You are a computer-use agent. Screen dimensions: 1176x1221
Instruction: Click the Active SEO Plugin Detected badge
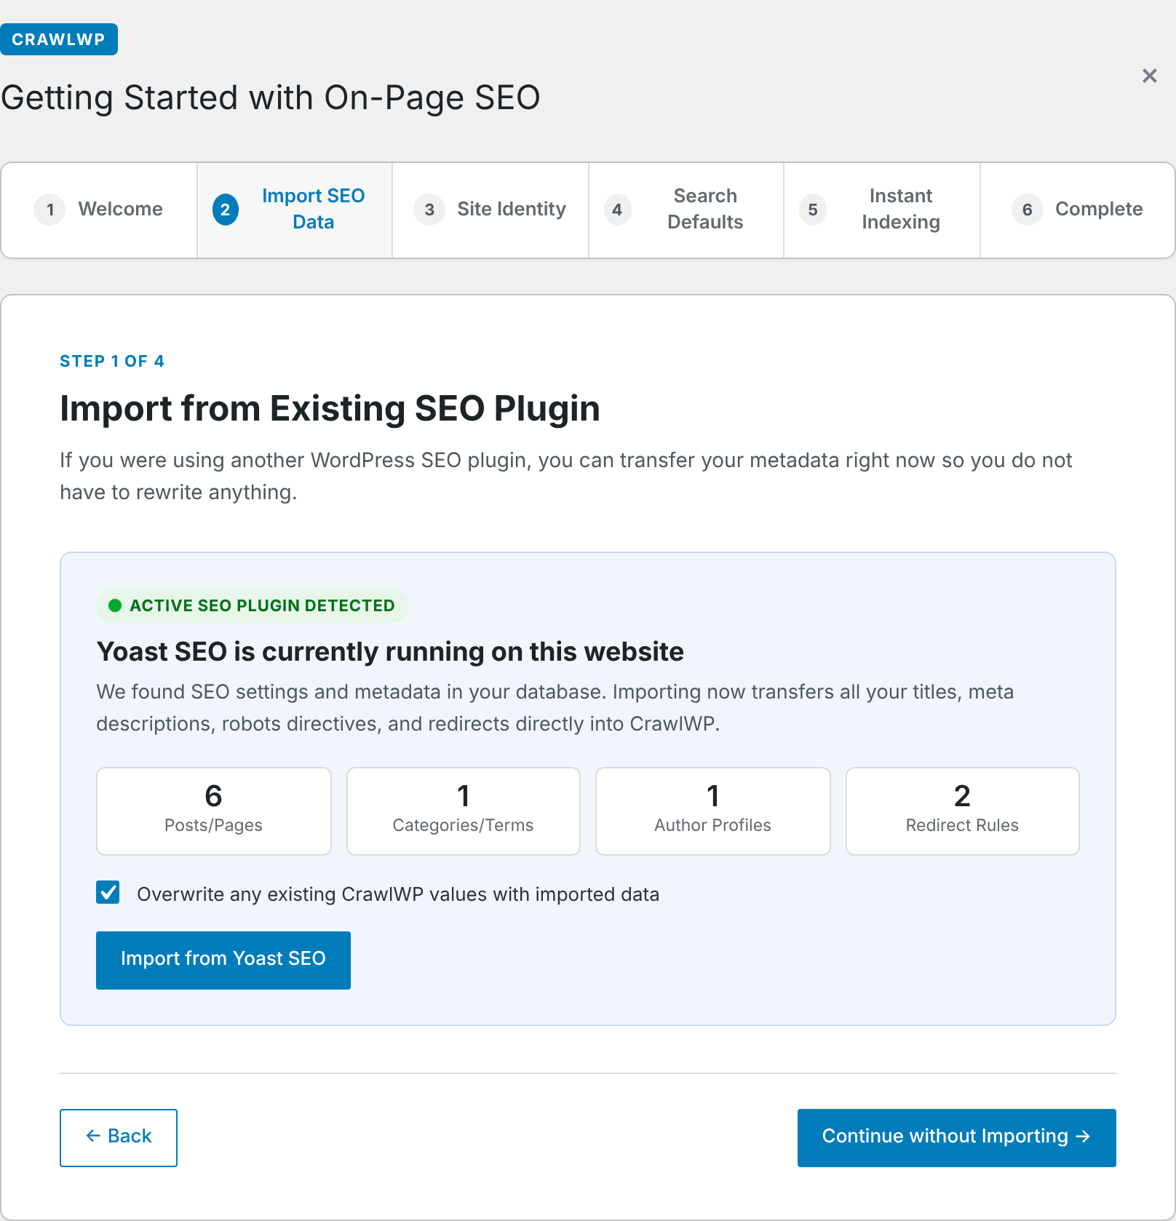252,605
